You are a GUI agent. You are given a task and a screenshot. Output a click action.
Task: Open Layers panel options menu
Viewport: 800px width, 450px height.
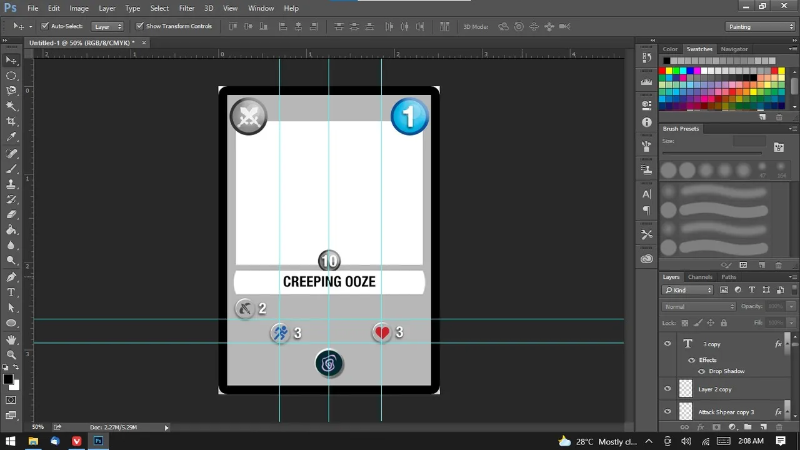pyautogui.click(x=792, y=277)
